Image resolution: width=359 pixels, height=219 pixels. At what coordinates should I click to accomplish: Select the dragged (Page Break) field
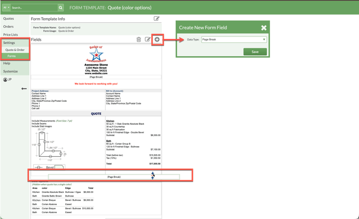point(114,177)
